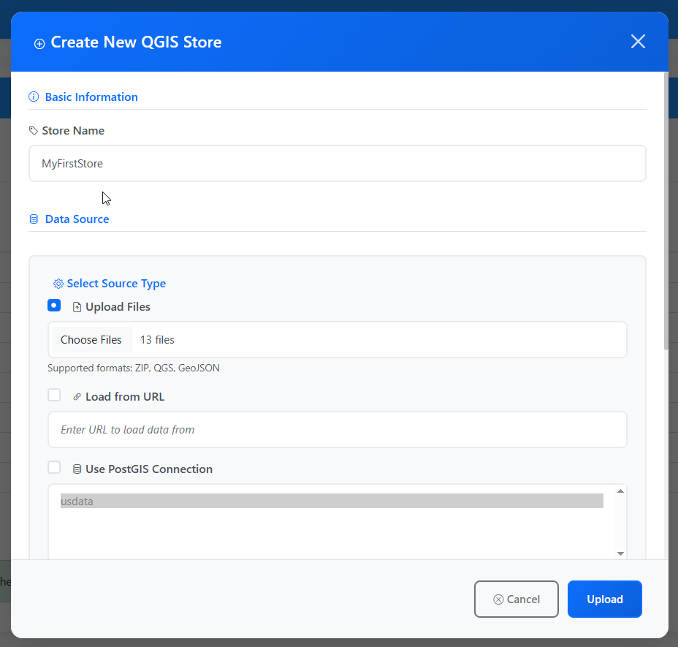678x647 pixels.
Task: Click the link icon beside Load from URL
Action: (77, 397)
